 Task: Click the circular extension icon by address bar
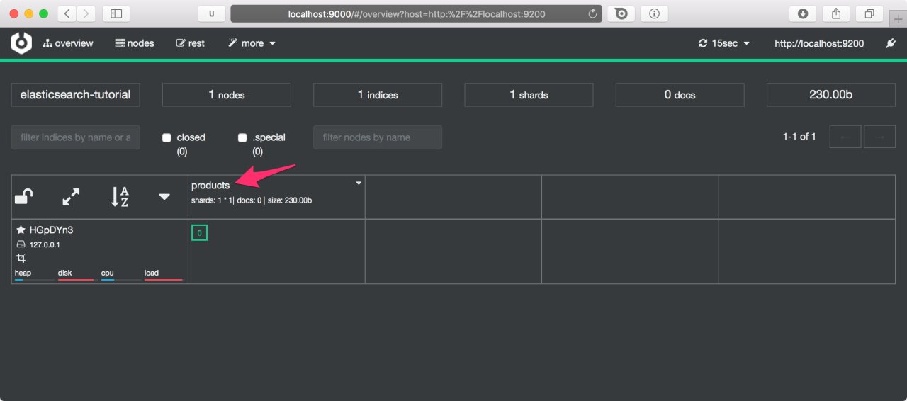tap(621, 13)
